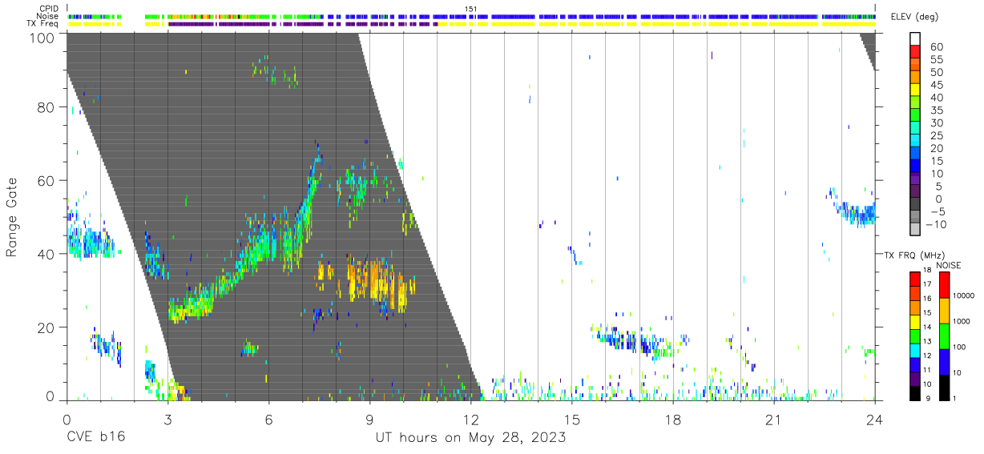984x454 pixels.
Task: Click the CPID label above the plot
Action: pos(49,9)
